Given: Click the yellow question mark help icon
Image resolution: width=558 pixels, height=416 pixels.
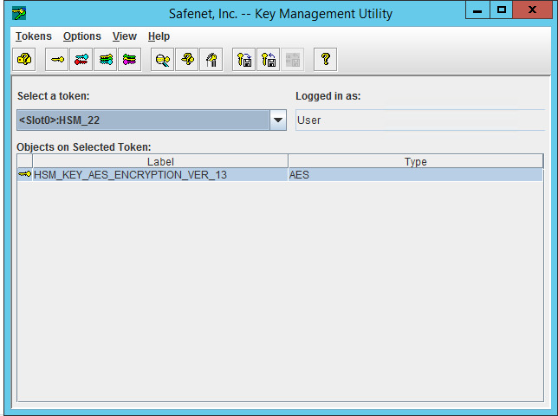Looking at the screenshot, I should pos(326,60).
